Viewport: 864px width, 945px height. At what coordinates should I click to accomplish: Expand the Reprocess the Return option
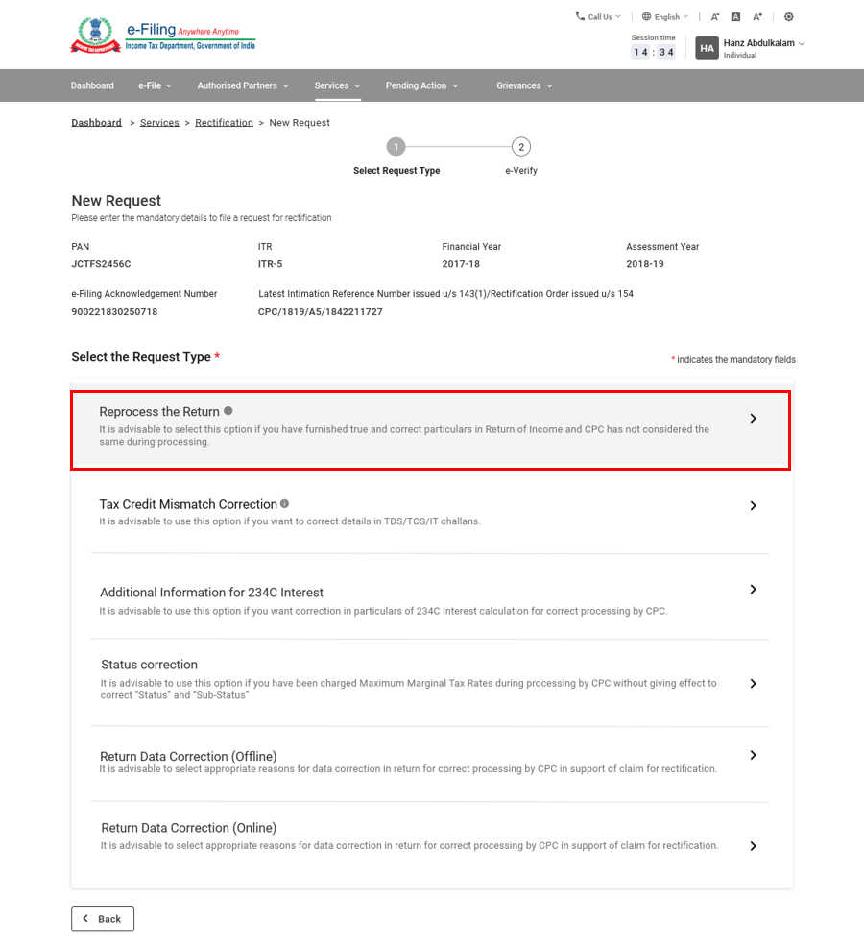tap(754, 419)
